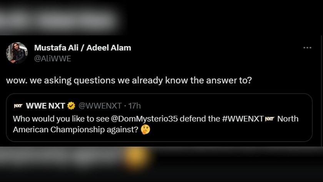
Task: Click the @WWENXT handle in quoted tweet
Action: (100, 106)
